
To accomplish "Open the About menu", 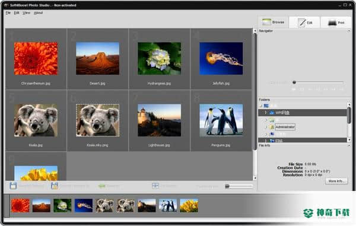I will (x=38, y=12).
